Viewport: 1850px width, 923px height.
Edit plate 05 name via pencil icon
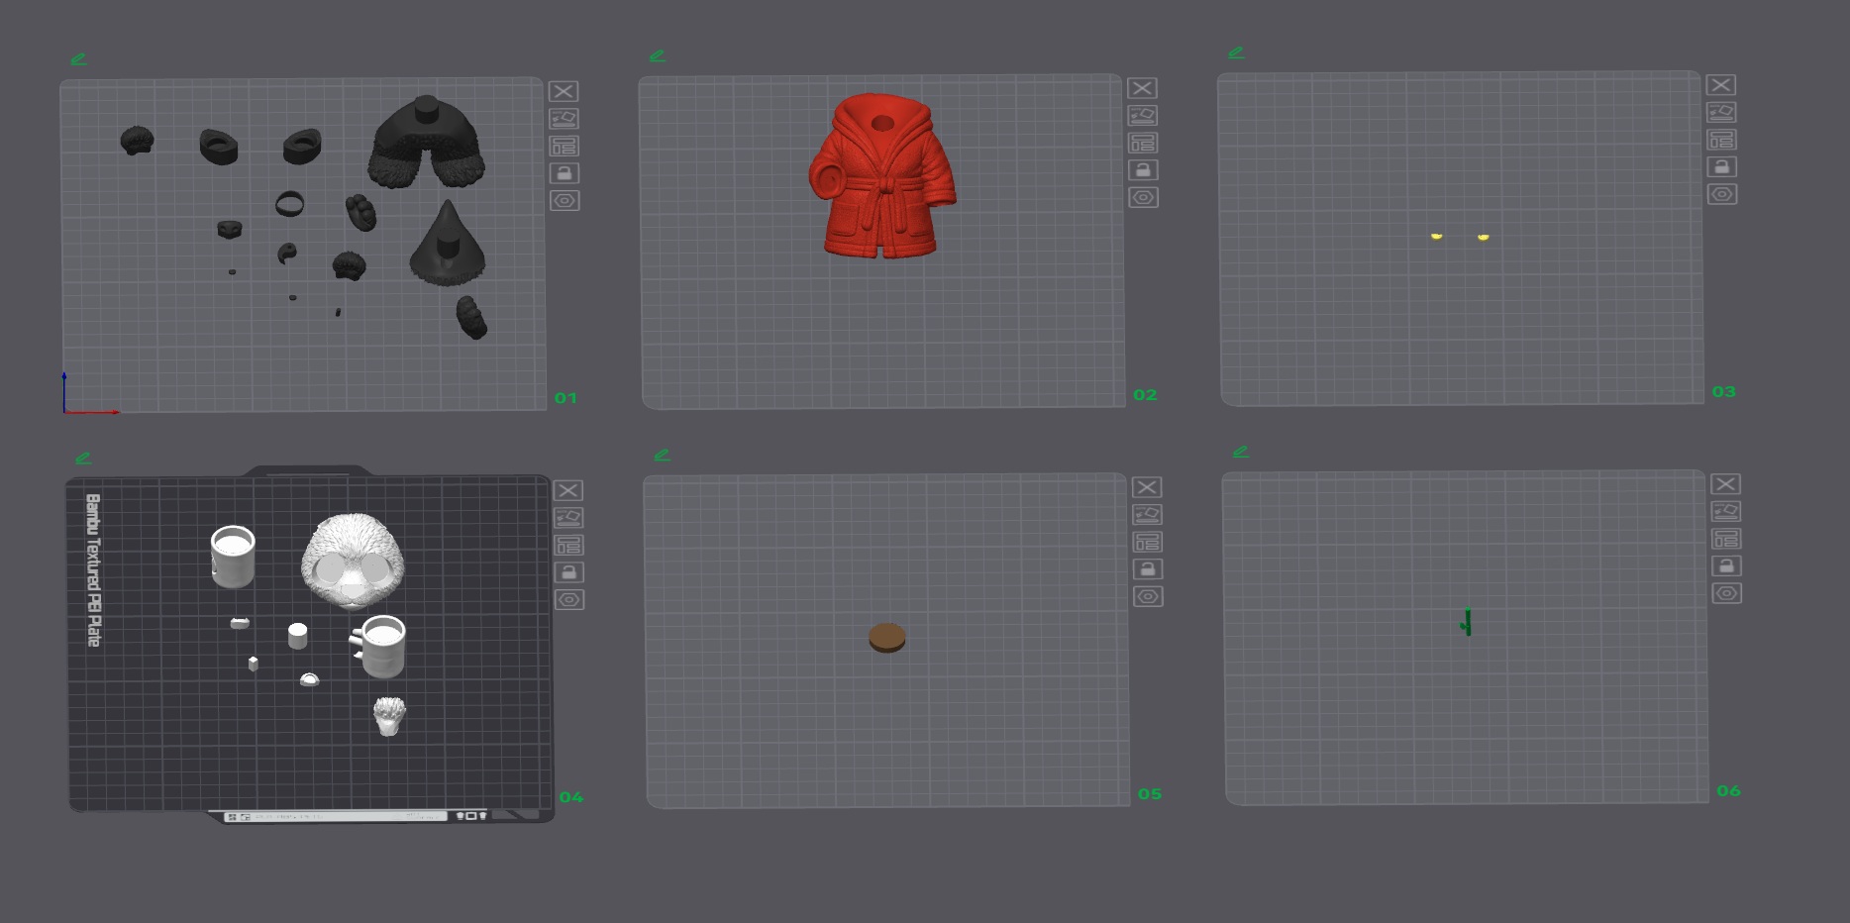(663, 456)
